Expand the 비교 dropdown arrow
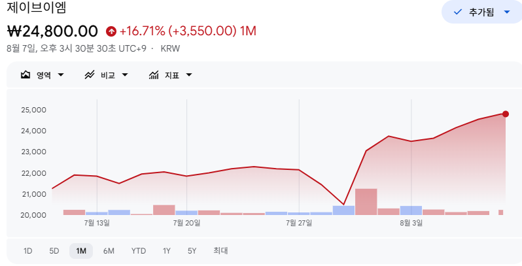The image size is (522, 266). [125, 75]
